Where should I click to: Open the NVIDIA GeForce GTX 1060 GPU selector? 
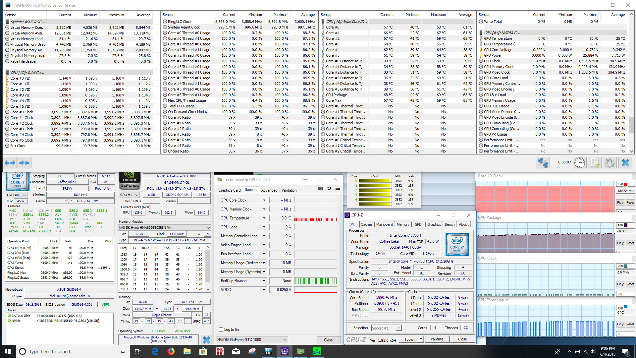click(x=252, y=340)
